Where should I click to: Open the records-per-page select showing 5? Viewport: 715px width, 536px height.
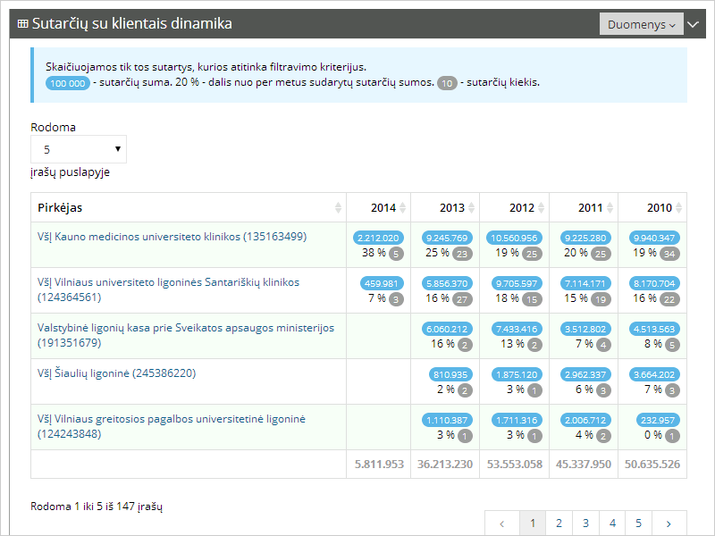[x=79, y=149]
